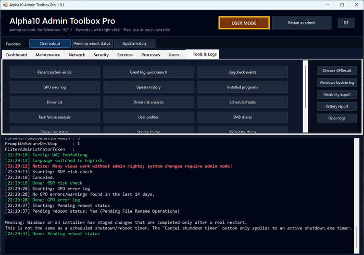Screen dimensions: 364x255
Task: Show Scheduled tasks
Action: click(x=242, y=102)
